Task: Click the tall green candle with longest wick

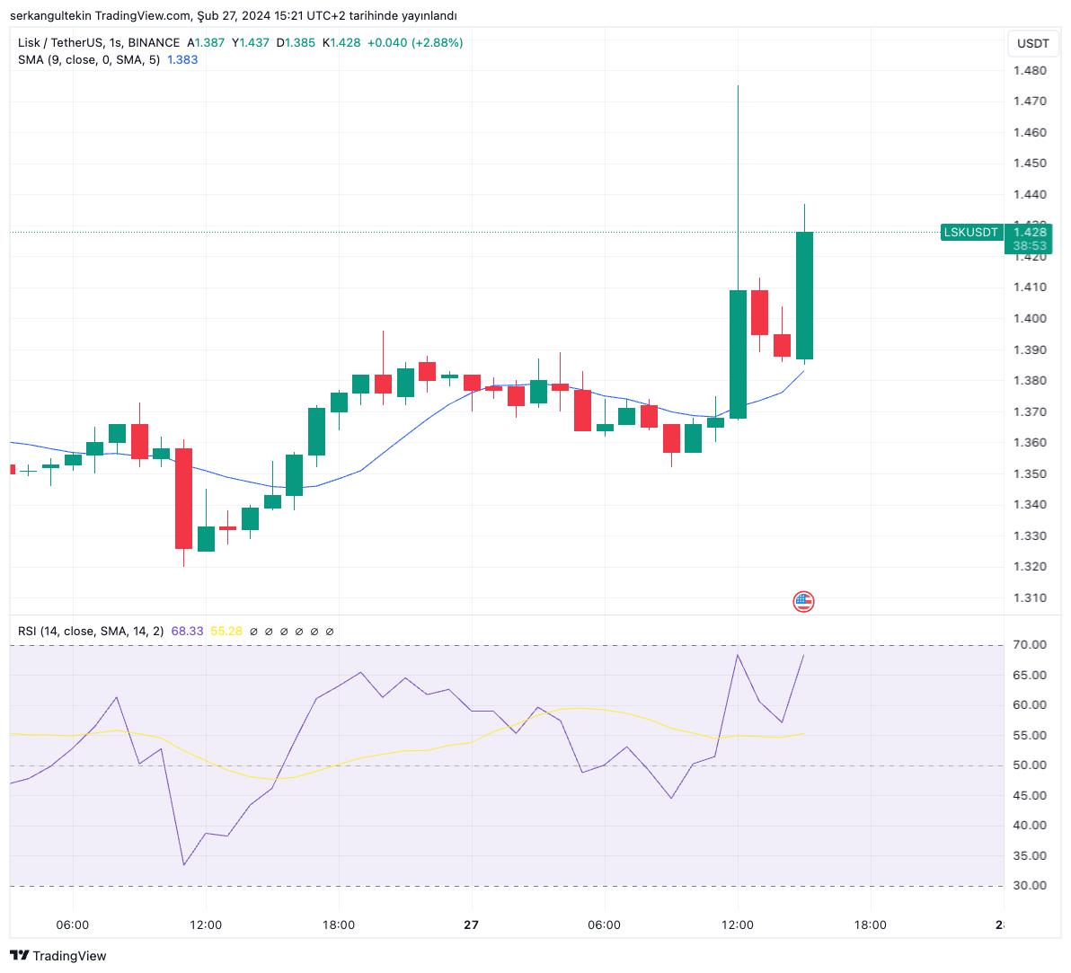Action: [x=738, y=354]
